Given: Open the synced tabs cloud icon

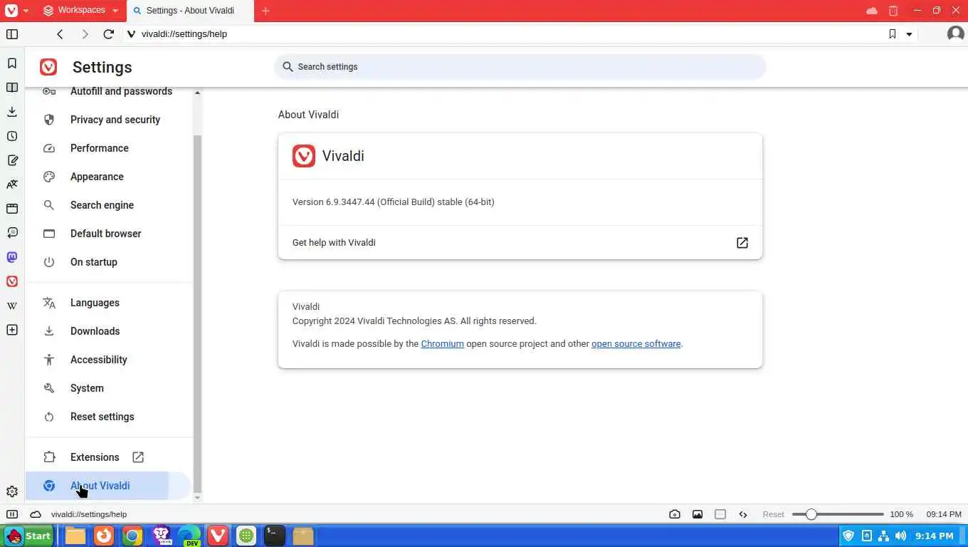Looking at the screenshot, I should [x=872, y=11].
